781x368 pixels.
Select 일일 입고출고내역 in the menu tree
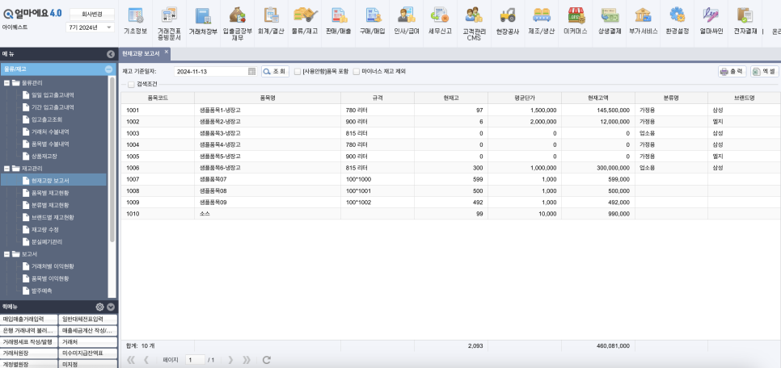click(53, 95)
